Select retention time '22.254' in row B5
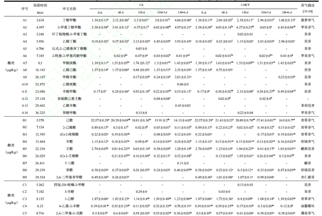The height and width of the screenshot is (216, 322). coord(40,149)
